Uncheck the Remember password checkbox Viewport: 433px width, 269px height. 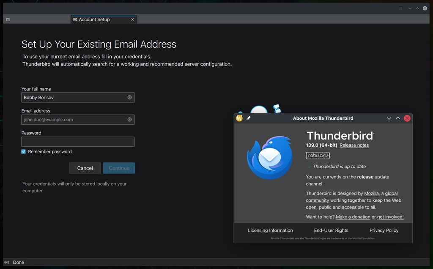click(x=23, y=151)
